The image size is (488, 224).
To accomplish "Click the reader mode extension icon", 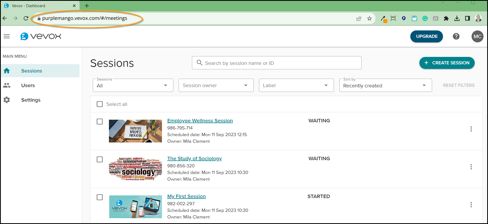I will tap(436, 18).
